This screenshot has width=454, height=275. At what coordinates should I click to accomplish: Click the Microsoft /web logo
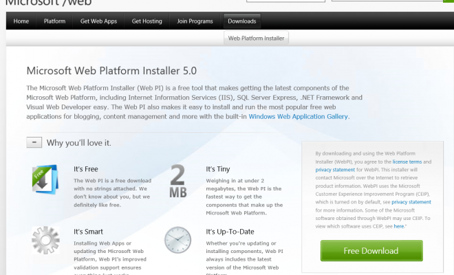(x=48, y=3)
